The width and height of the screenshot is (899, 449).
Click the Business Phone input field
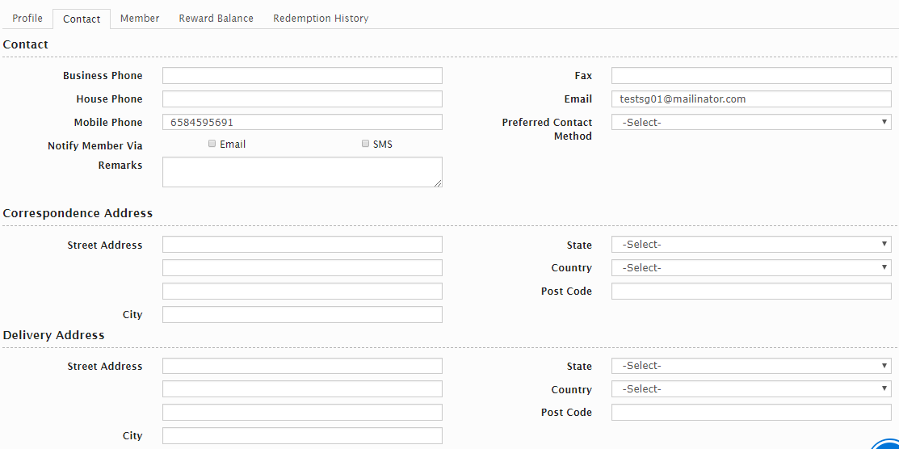(302, 76)
